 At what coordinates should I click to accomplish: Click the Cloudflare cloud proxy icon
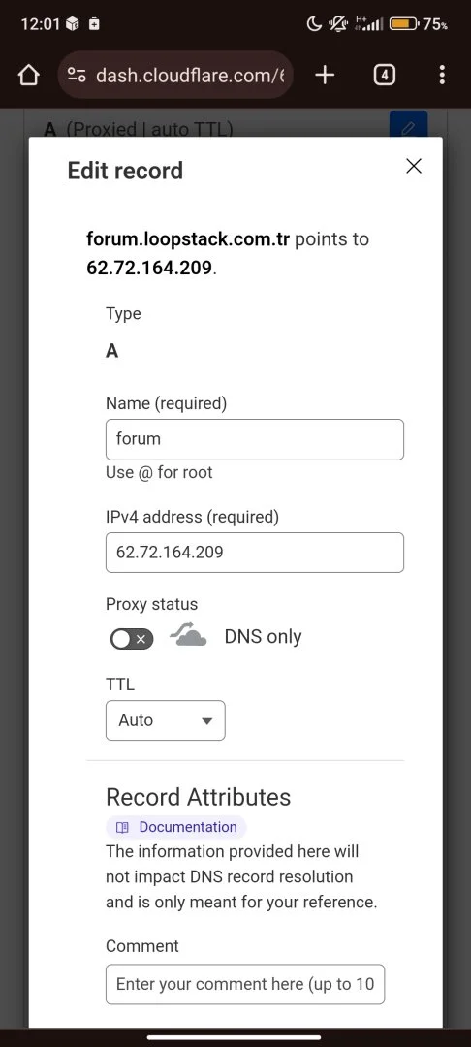point(188,634)
